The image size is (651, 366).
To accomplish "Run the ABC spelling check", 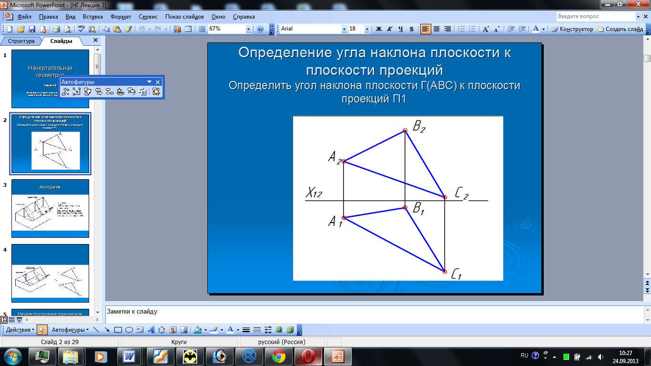I will [81, 29].
